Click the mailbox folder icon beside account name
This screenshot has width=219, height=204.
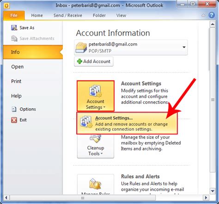coord(81,47)
